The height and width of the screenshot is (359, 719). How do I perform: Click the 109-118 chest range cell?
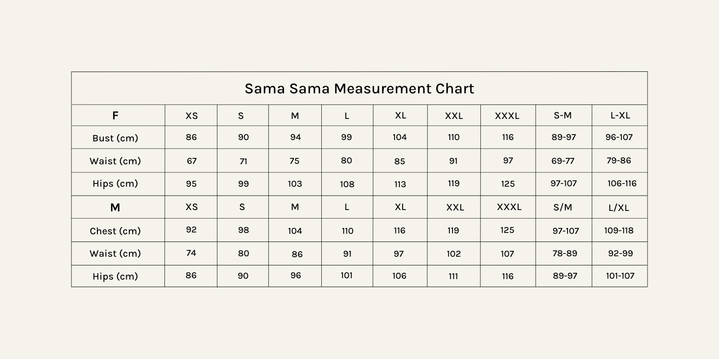(x=619, y=231)
